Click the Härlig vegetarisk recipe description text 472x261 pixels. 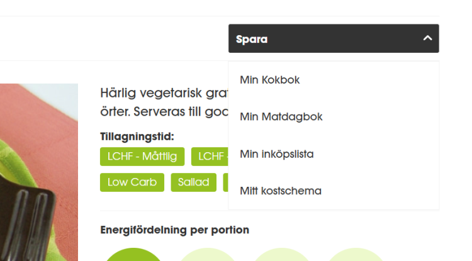tap(164, 101)
